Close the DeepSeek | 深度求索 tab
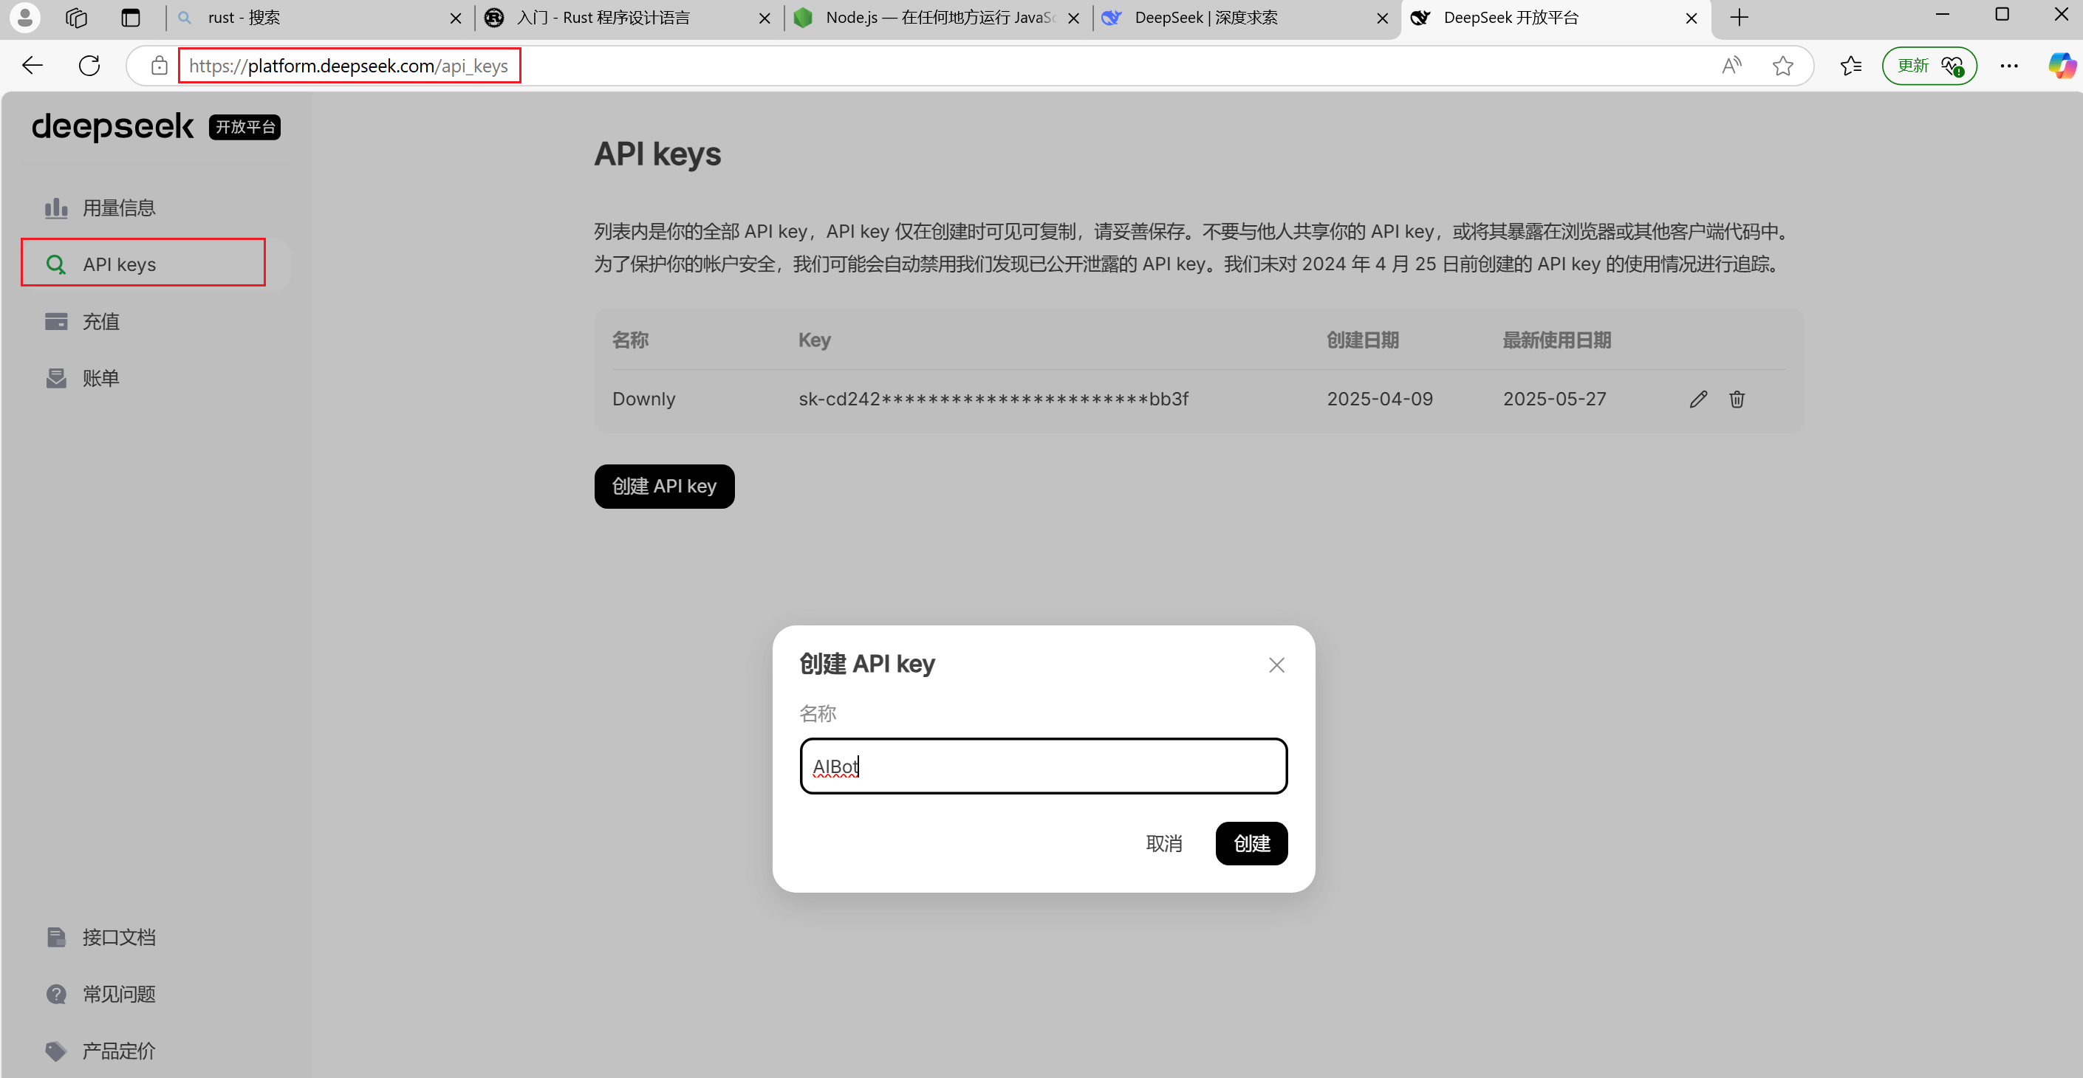The height and width of the screenshot is (1078, 2083). (1383, 18)
